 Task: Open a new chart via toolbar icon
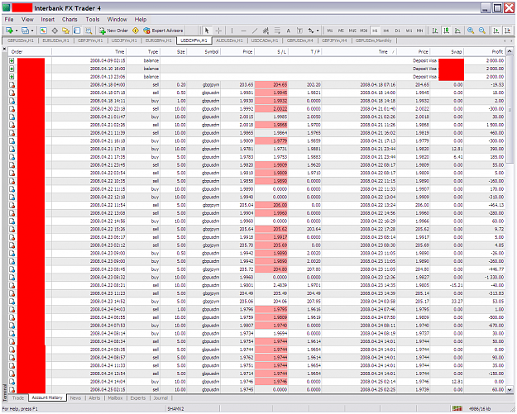pos(9,31)
